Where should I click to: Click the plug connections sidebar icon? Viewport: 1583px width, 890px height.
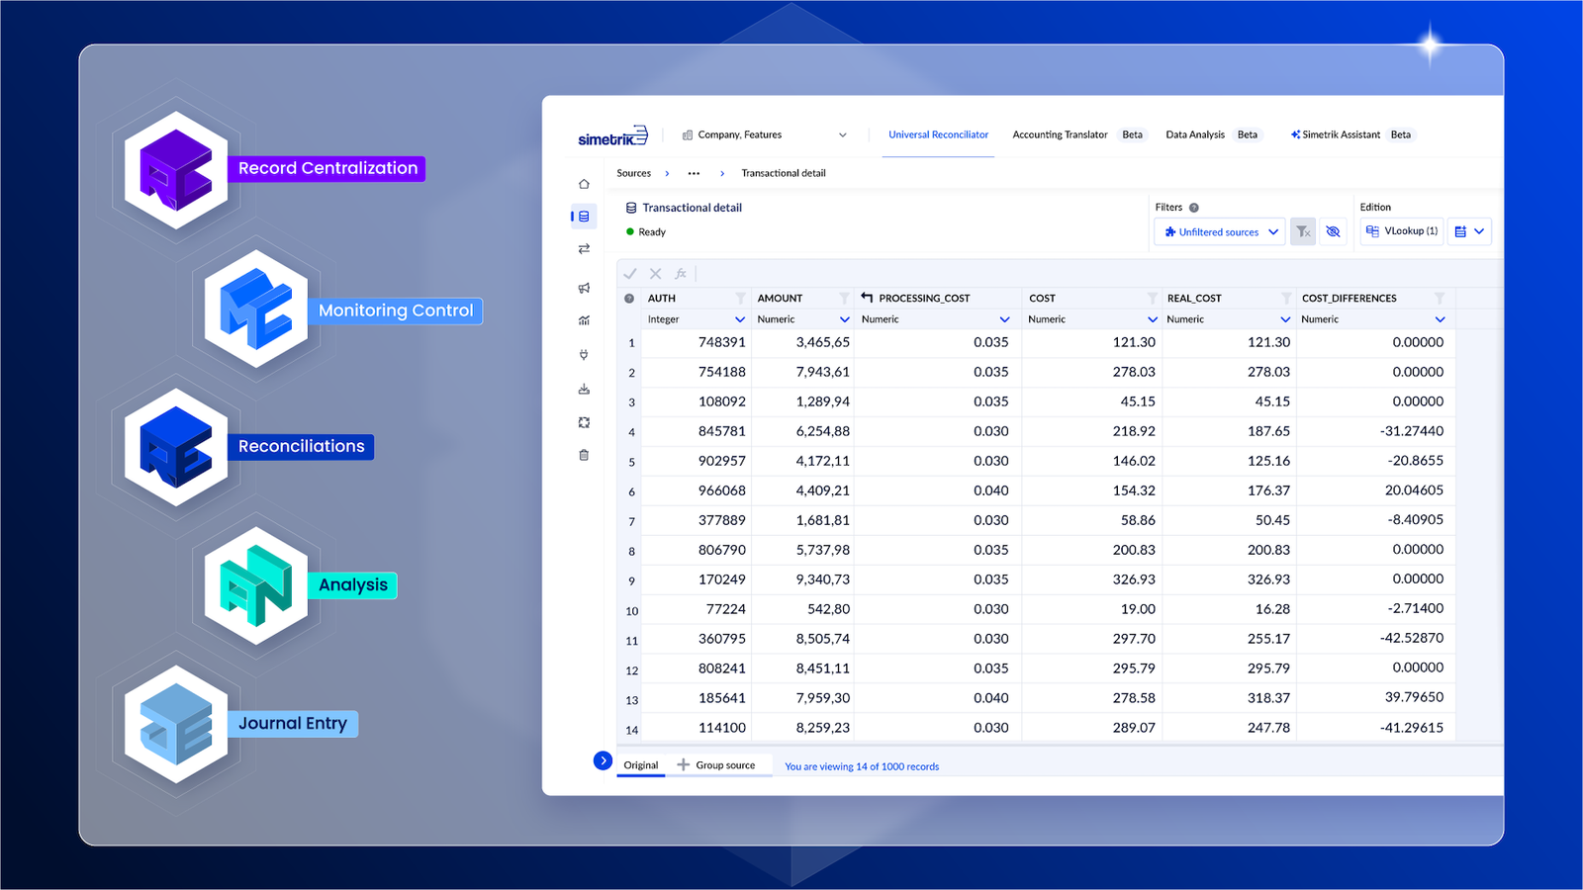(x=584, y=354)
